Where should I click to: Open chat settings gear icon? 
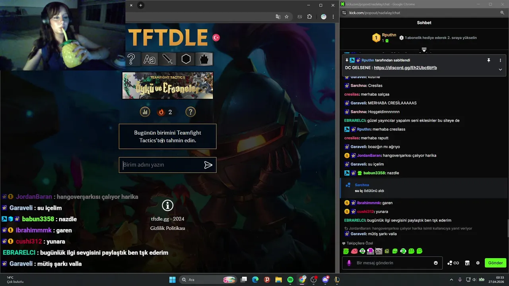click(478, 263)
